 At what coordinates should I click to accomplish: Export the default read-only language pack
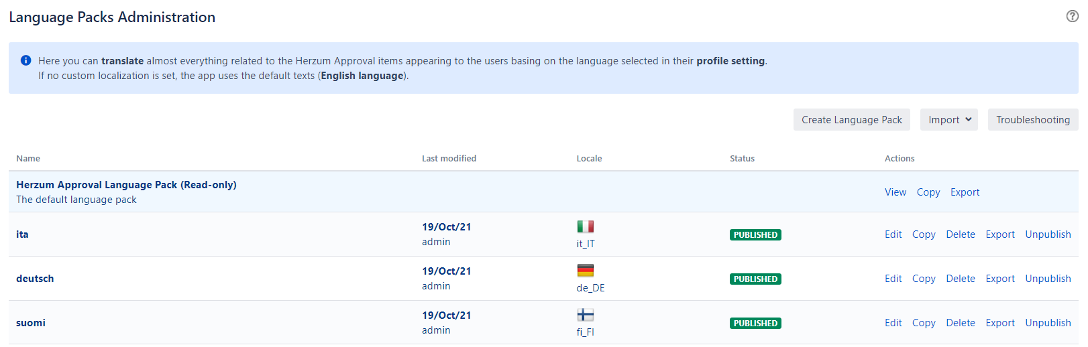coord(965,192)
